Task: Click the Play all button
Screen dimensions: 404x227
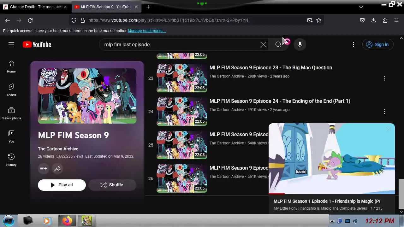Action: [62, 185]
